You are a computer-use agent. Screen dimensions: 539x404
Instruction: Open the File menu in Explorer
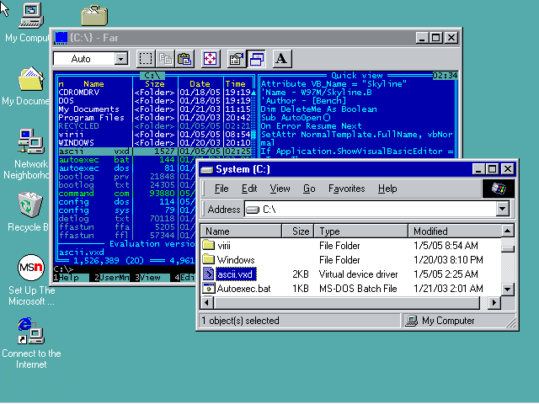tap(221, 189)
